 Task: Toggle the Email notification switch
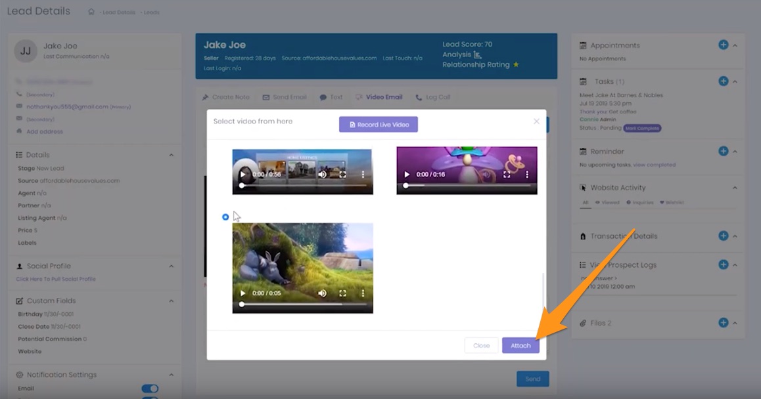pyautogui.click(x=150, y=388)
